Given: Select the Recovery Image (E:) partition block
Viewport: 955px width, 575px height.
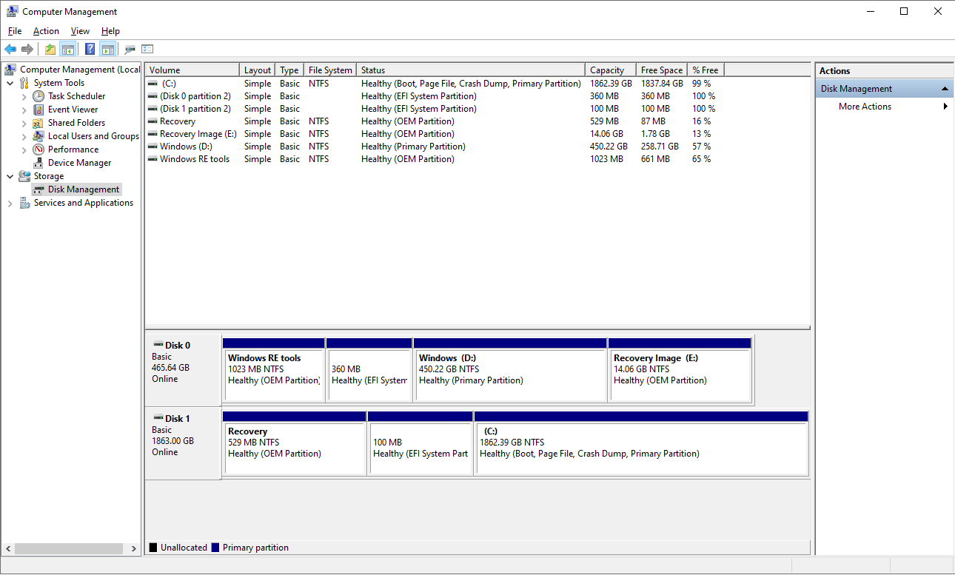Looking at the screenshot, I should coord(680,369).
